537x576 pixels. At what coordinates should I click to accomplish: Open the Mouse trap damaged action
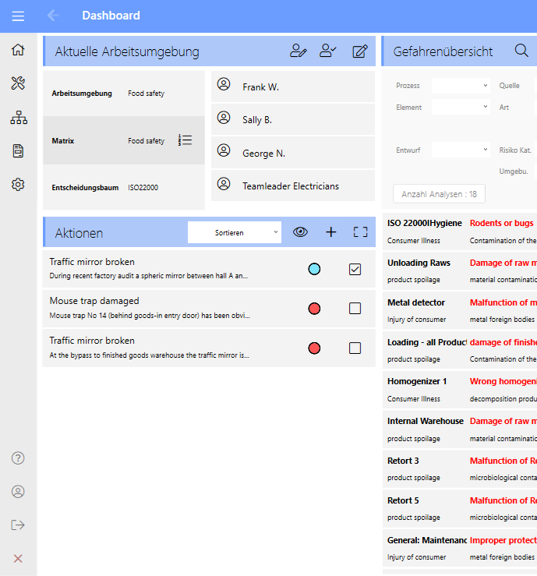pyautogui.click(x=209, y=309)
